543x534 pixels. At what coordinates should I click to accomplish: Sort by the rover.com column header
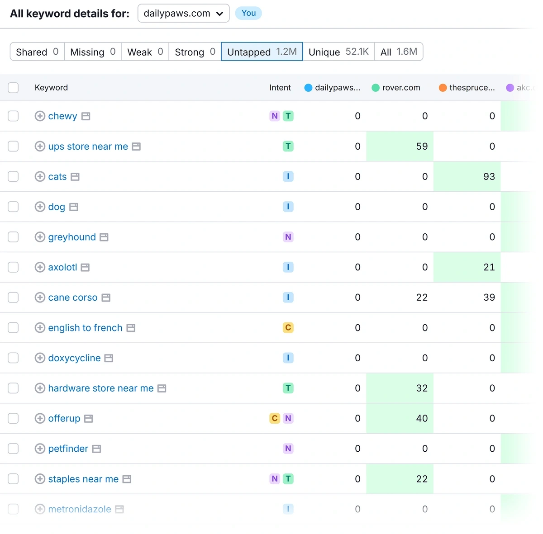click(x=401, y=88)
